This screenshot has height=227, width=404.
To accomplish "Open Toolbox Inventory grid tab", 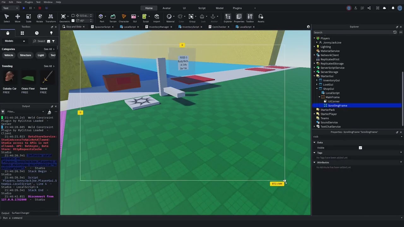I will point(22,33).
